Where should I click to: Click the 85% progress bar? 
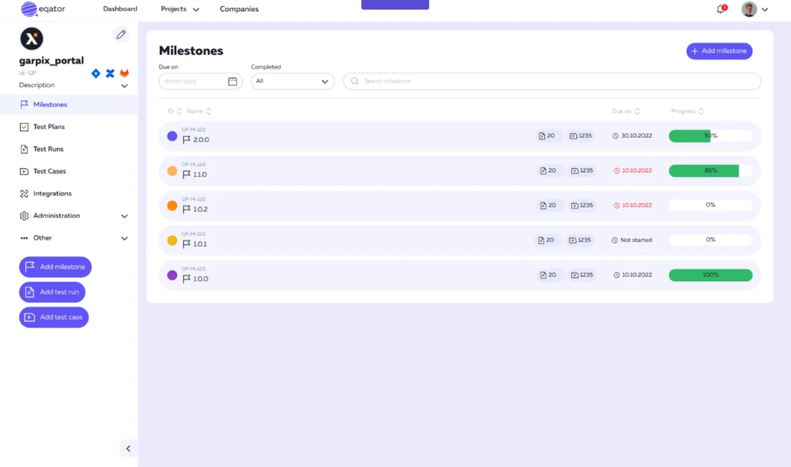710,171
